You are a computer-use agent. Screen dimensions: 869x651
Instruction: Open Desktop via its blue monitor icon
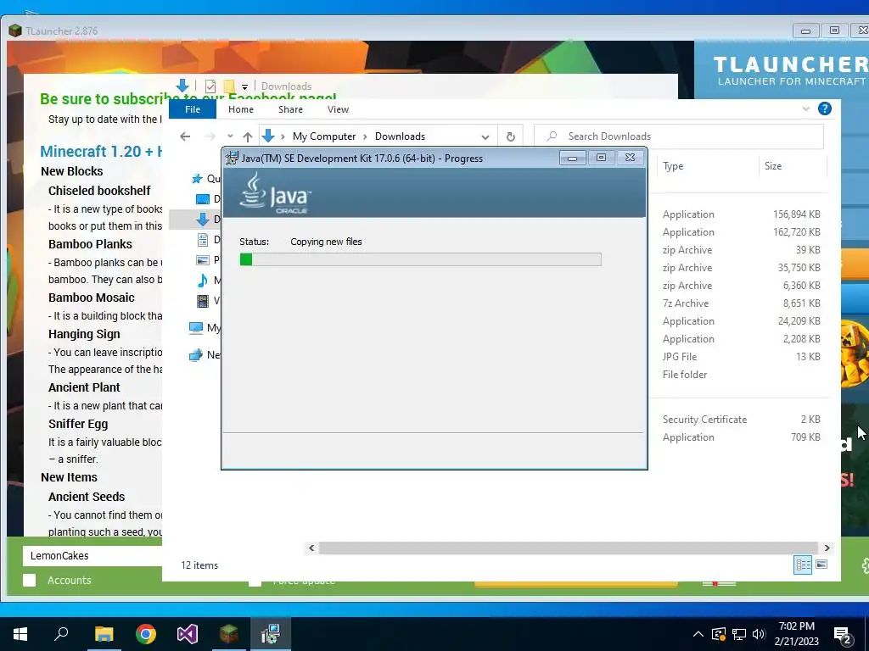tap(203, 198)
